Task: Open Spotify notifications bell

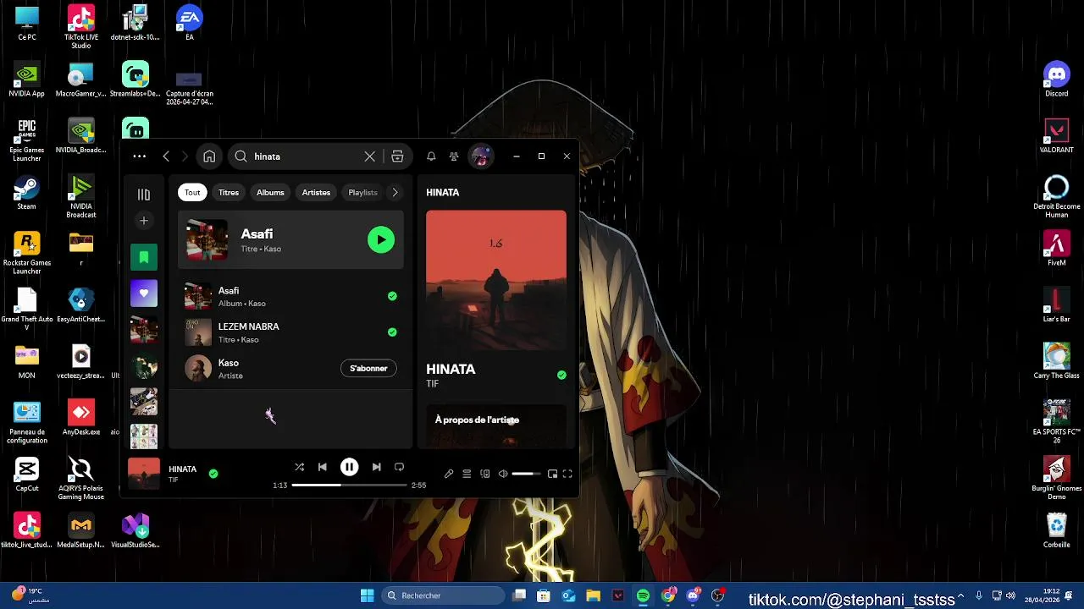Action: [x=431, y=156]
